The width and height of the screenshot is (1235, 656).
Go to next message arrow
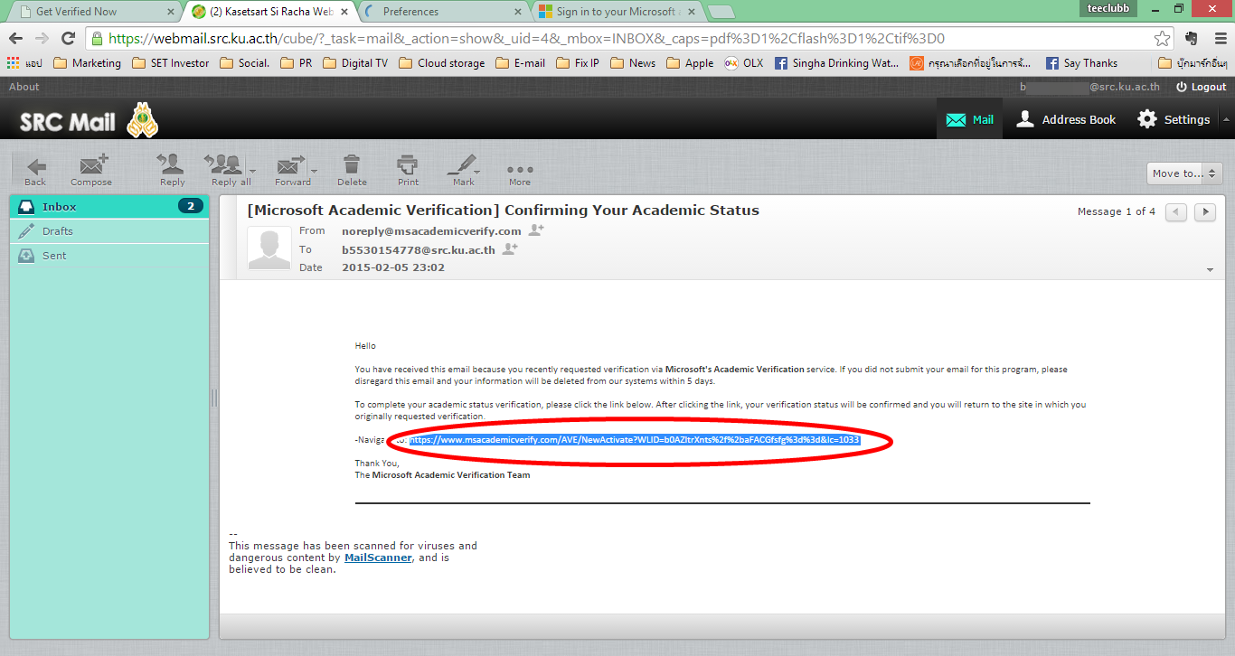1204,211
